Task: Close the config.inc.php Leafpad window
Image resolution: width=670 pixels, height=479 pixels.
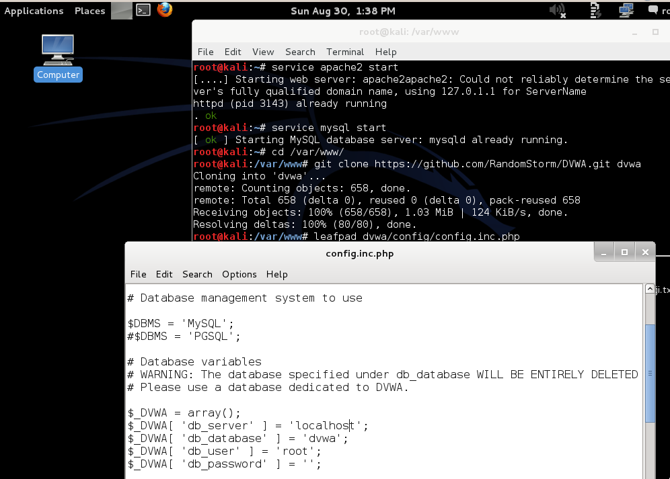Action: pyautogui.click(x=644, y=253)
